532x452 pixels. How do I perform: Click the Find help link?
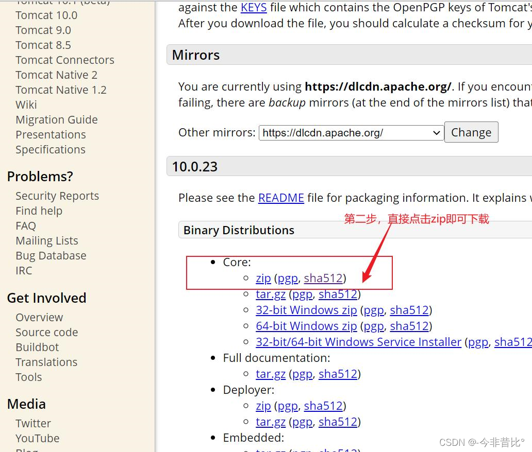point(39,211)
